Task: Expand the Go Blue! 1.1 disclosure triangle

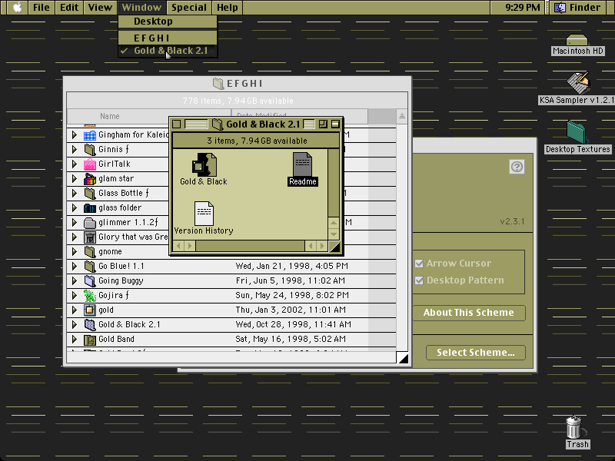Action: (x=74, y=266)
